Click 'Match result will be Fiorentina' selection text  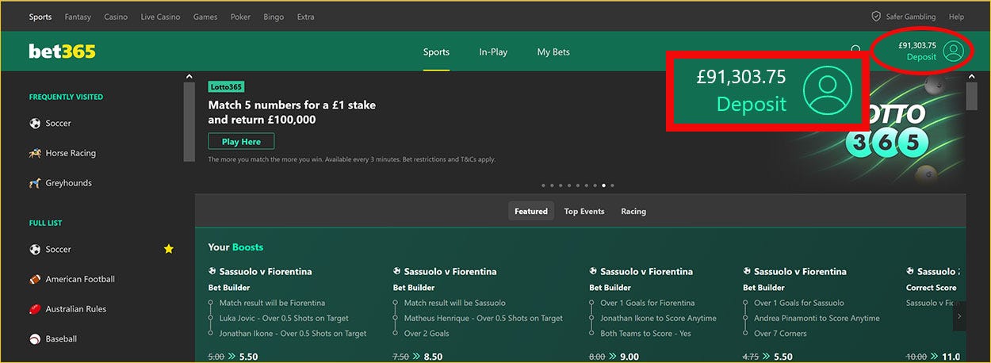272,303
